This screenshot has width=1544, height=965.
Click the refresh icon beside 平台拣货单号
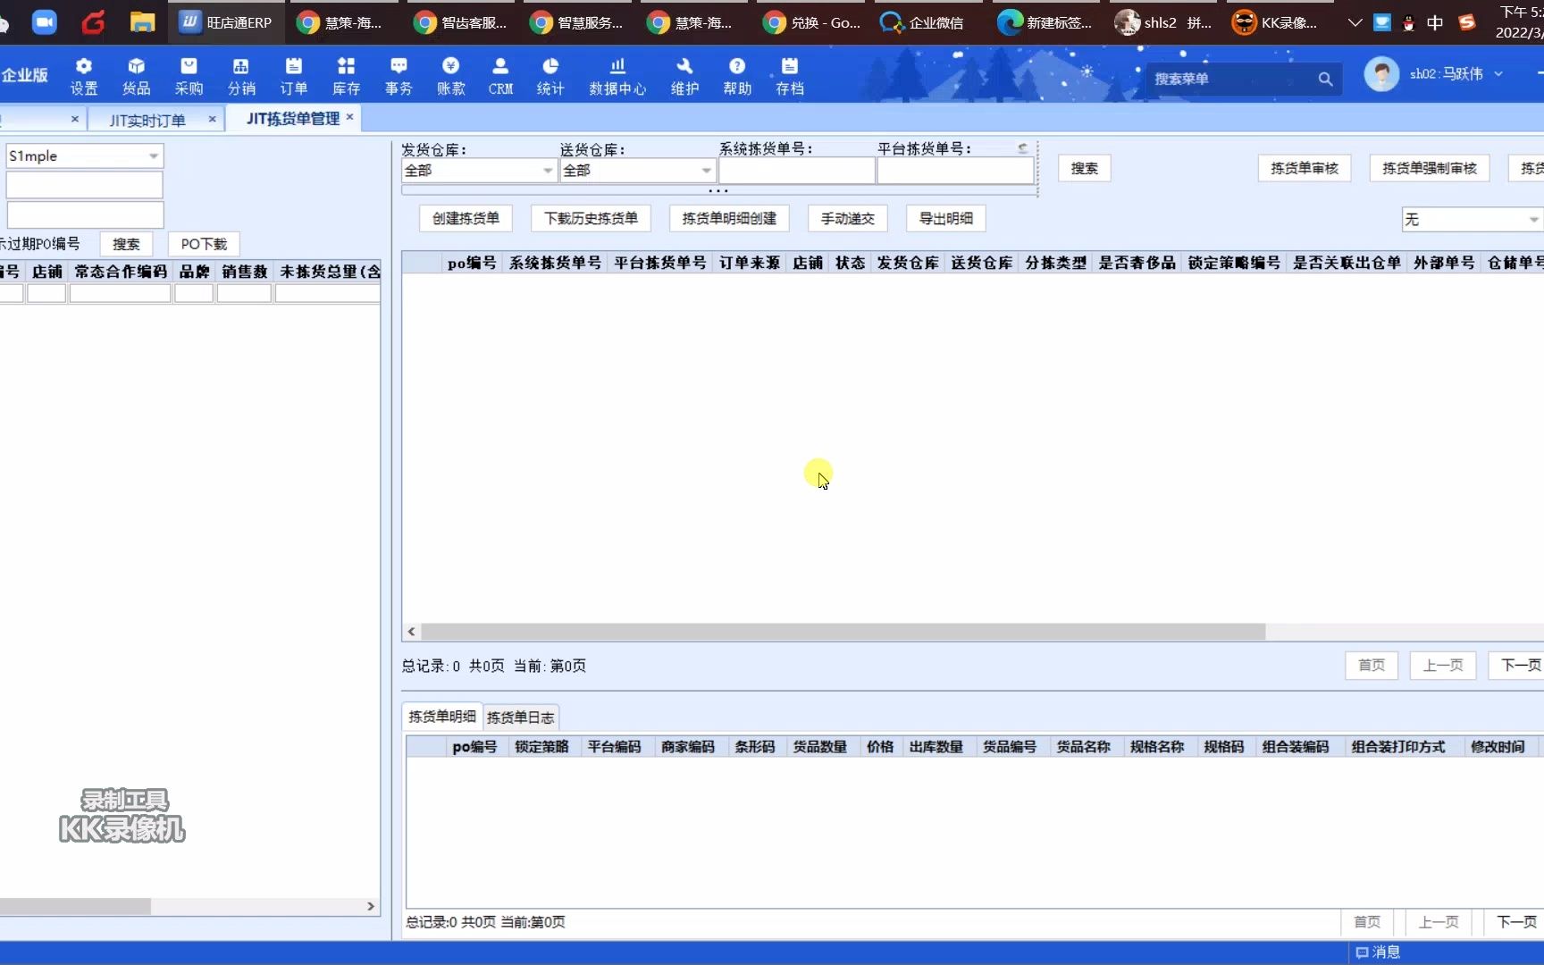pos(1023,147)
